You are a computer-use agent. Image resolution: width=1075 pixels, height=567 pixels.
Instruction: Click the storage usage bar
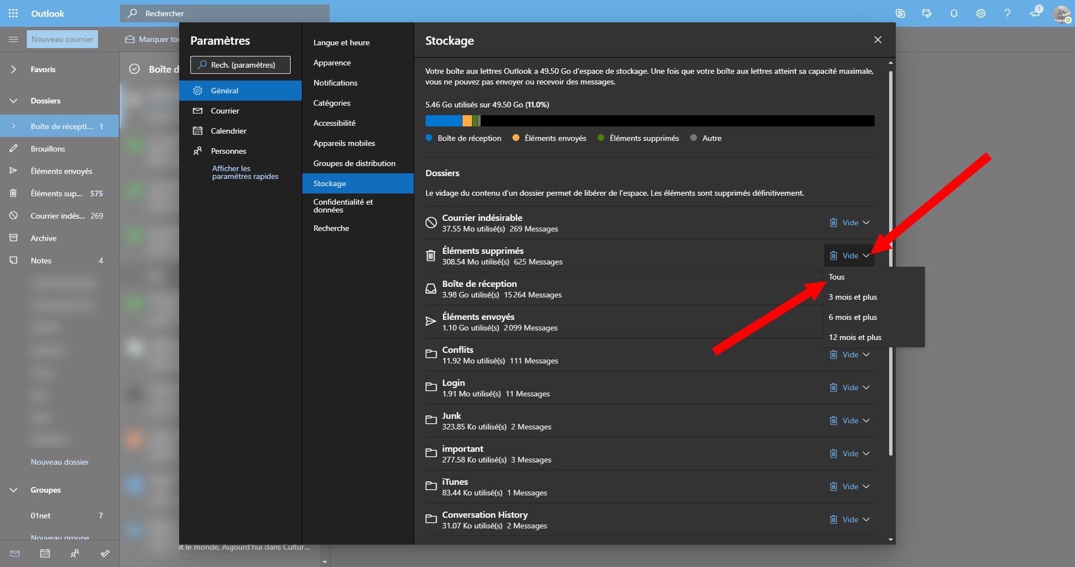coord(649,121)
